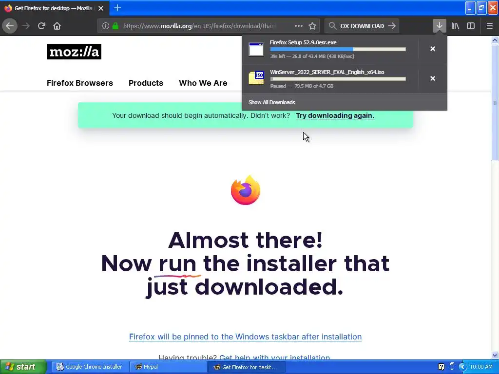The image size is (499, 374).
Task: Click the help question-mark tray icon
Action: (x=441, y=367)
